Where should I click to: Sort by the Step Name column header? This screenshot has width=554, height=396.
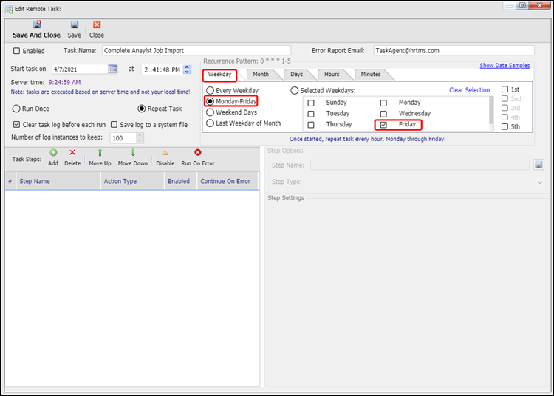tap(58, 181)
